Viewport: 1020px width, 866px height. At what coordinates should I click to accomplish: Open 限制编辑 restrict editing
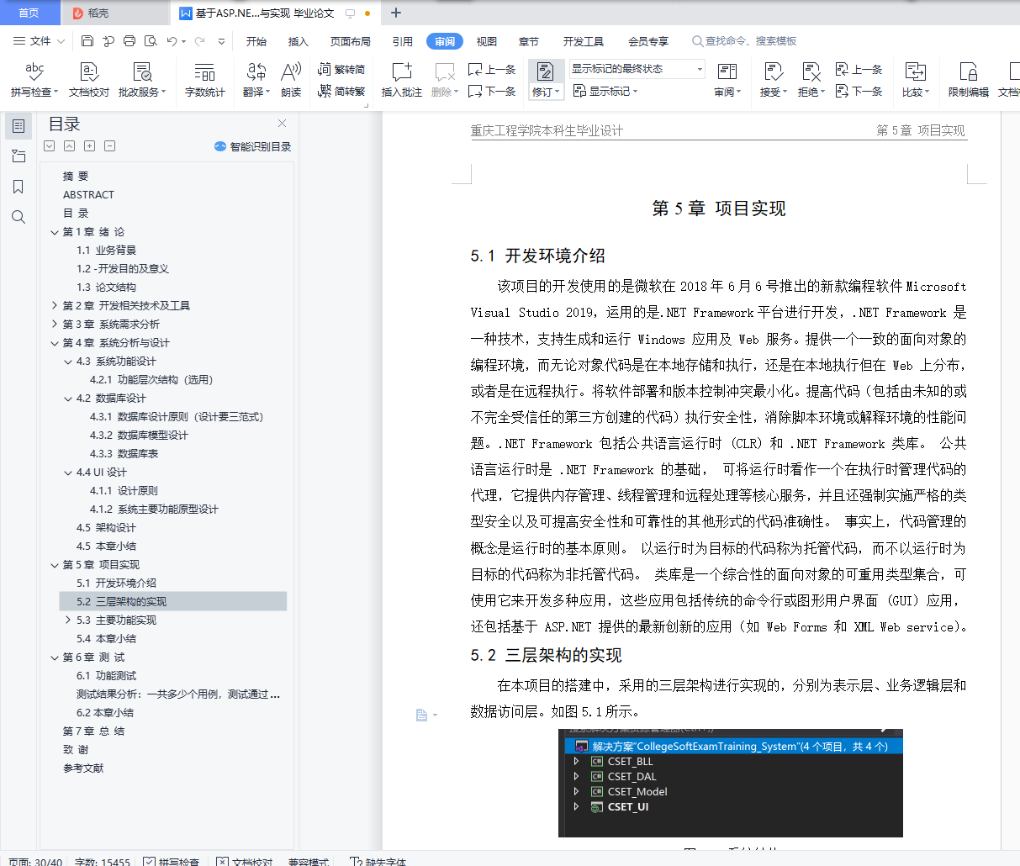click(968, 80)
